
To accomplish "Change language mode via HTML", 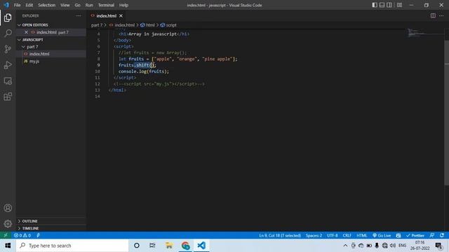I will click(x=362, y=235).
